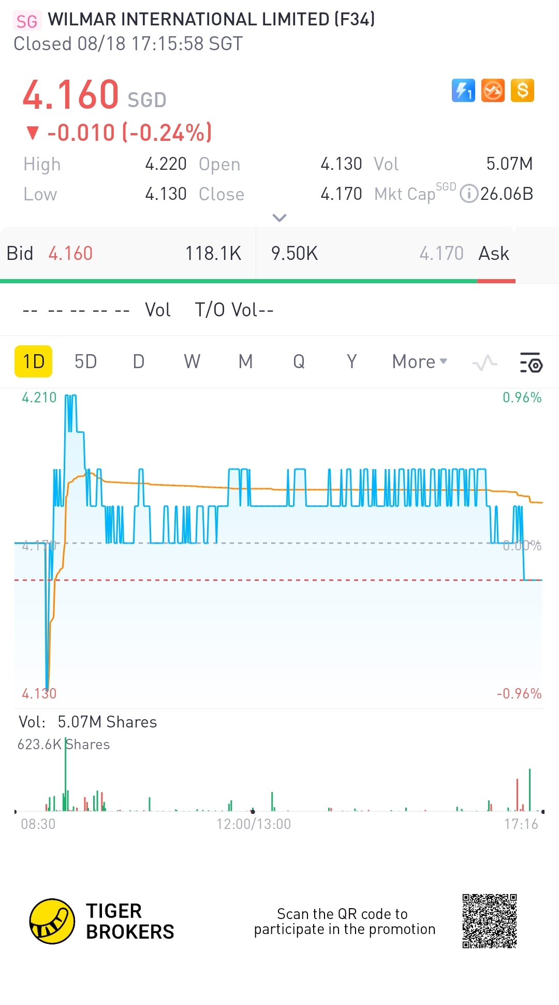Switch to the weekly W chart
Screen dimensions: 559x1005
pyautogui.click(x=192, y=361)
